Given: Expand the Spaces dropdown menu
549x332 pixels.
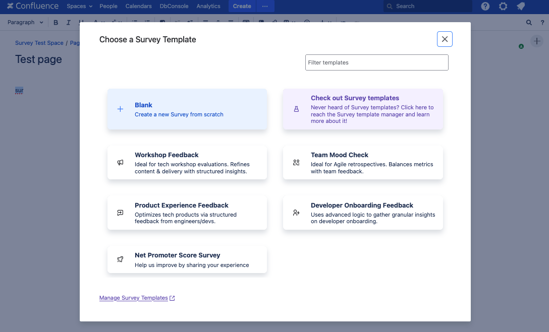Looking at the screenshot, I should click(x=80, y=6).
